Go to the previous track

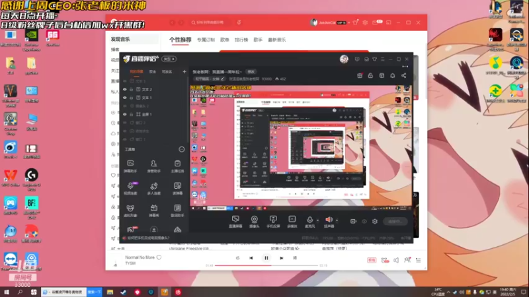(x=251, y=258)
